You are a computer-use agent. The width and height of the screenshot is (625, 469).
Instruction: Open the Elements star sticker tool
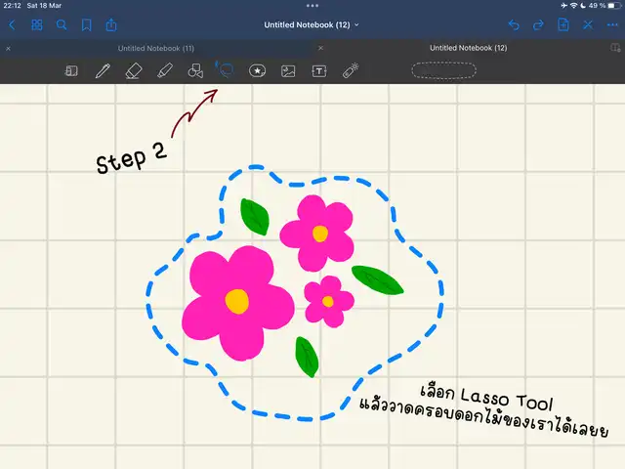click(257, 70)
